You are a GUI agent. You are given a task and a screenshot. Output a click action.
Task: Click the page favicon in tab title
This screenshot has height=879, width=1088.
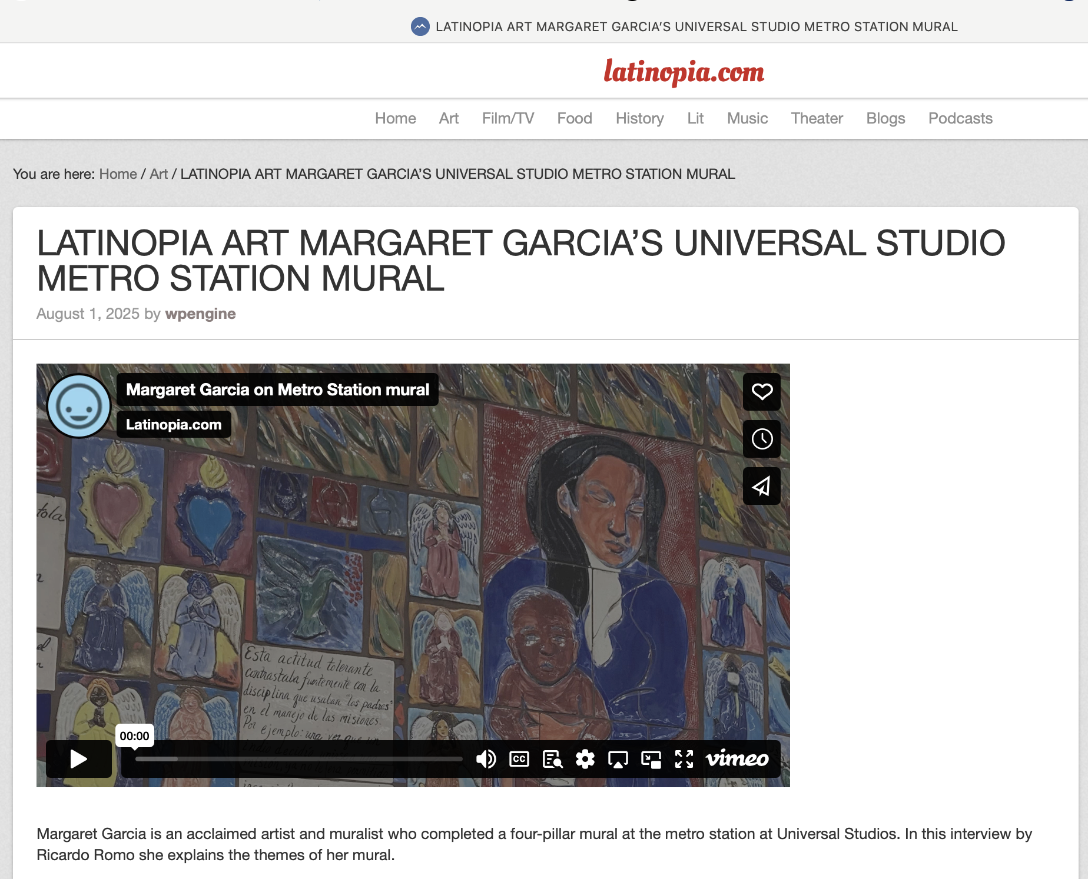coord(420,26)
